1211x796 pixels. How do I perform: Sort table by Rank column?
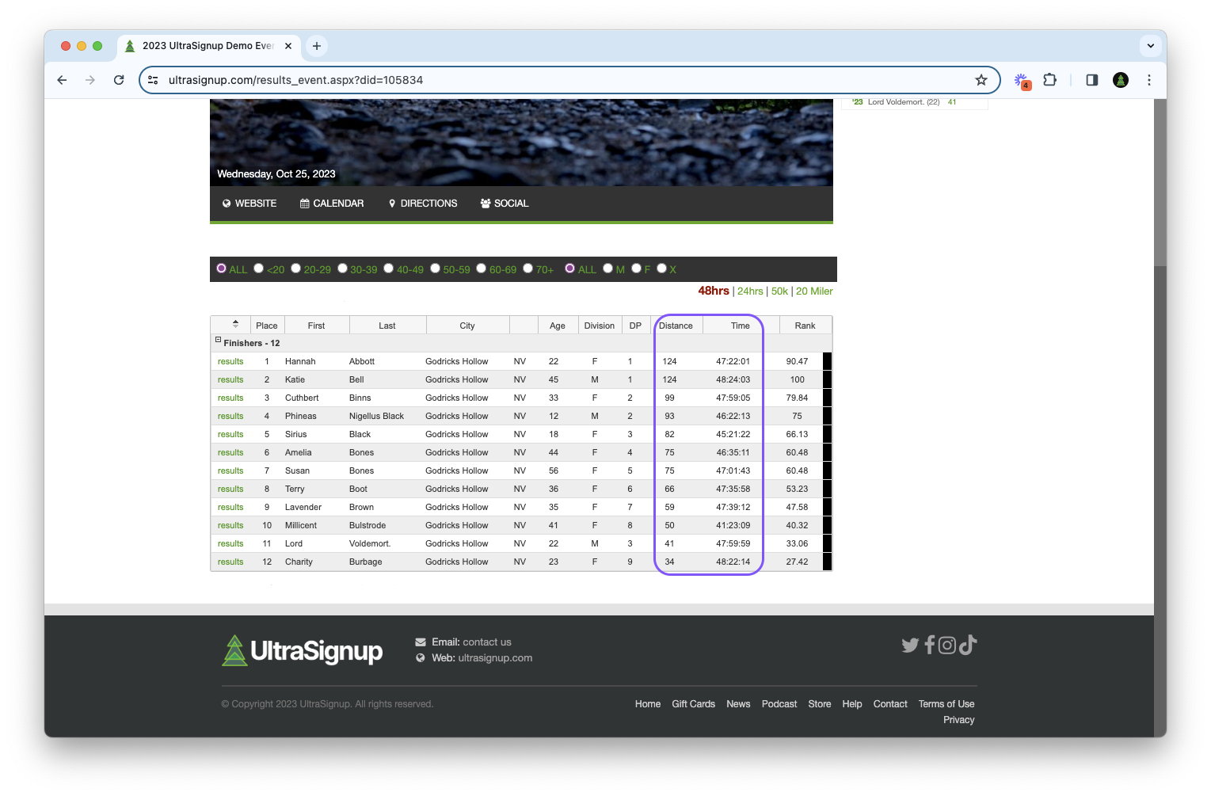click(805, 326)
